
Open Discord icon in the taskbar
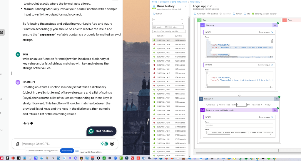pos(76,158)
